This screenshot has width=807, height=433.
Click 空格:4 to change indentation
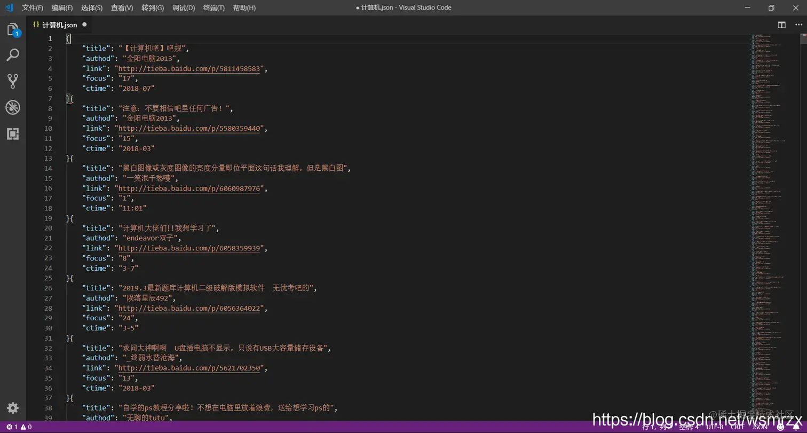(689, 427)
